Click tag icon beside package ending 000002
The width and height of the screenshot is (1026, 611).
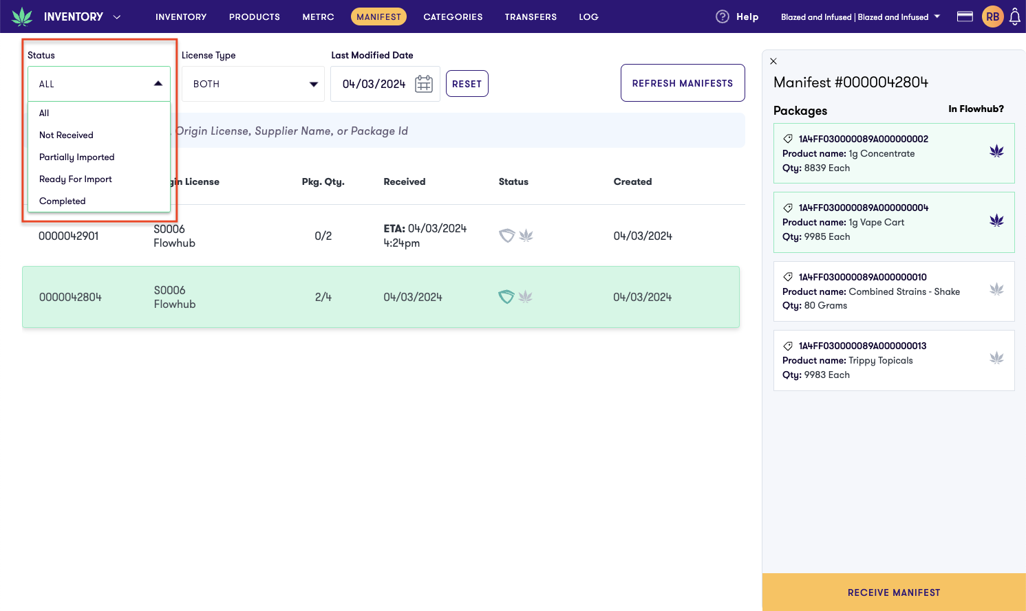[788, 139]
